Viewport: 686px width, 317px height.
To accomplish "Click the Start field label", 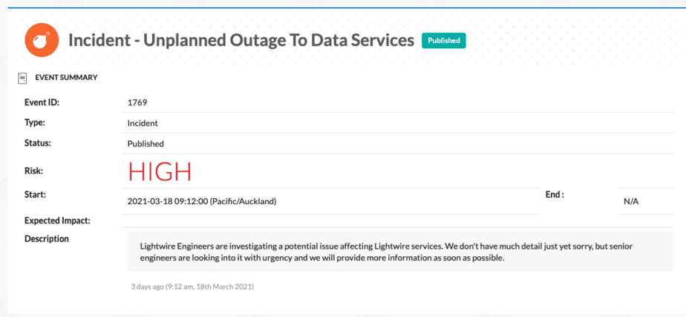I will (36, 195).
